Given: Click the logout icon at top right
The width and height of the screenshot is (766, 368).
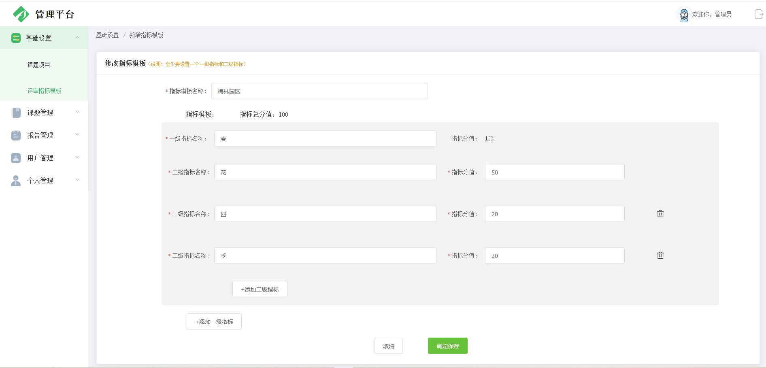Looking at the screenshot, I should point(759,14).
